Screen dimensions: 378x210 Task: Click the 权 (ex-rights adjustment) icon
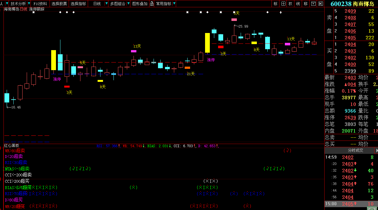coord(290,4)
